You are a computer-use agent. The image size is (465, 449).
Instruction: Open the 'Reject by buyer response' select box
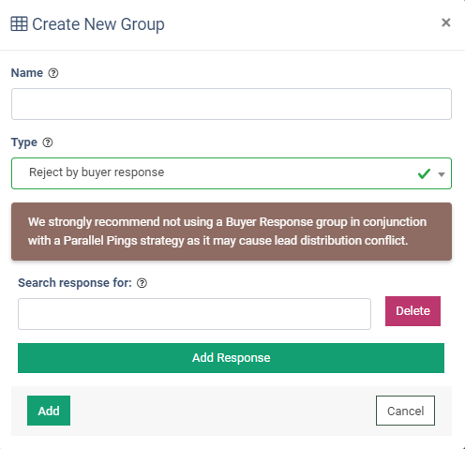tap(232, 173)
